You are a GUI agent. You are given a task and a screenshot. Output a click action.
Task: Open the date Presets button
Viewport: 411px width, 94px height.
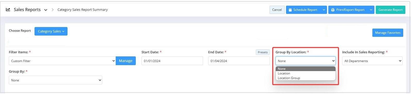click(263, 52)
